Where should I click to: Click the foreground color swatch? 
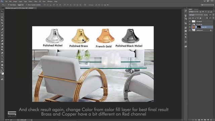click(1, 72)
